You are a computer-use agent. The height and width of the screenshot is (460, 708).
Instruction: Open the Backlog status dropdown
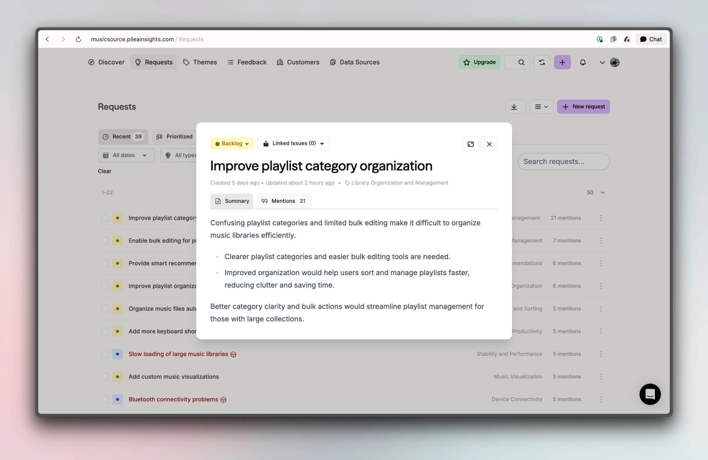[232, 143]
